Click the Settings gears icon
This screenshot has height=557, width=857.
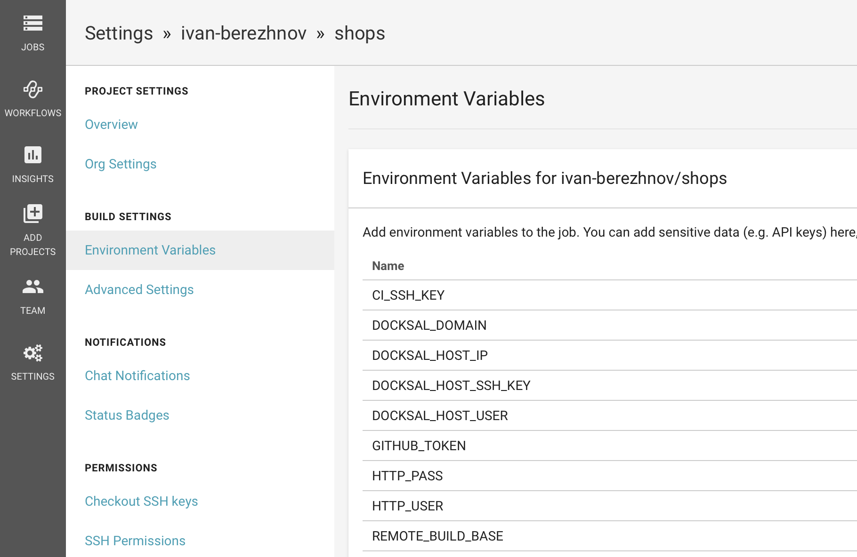tap(33, 353)
